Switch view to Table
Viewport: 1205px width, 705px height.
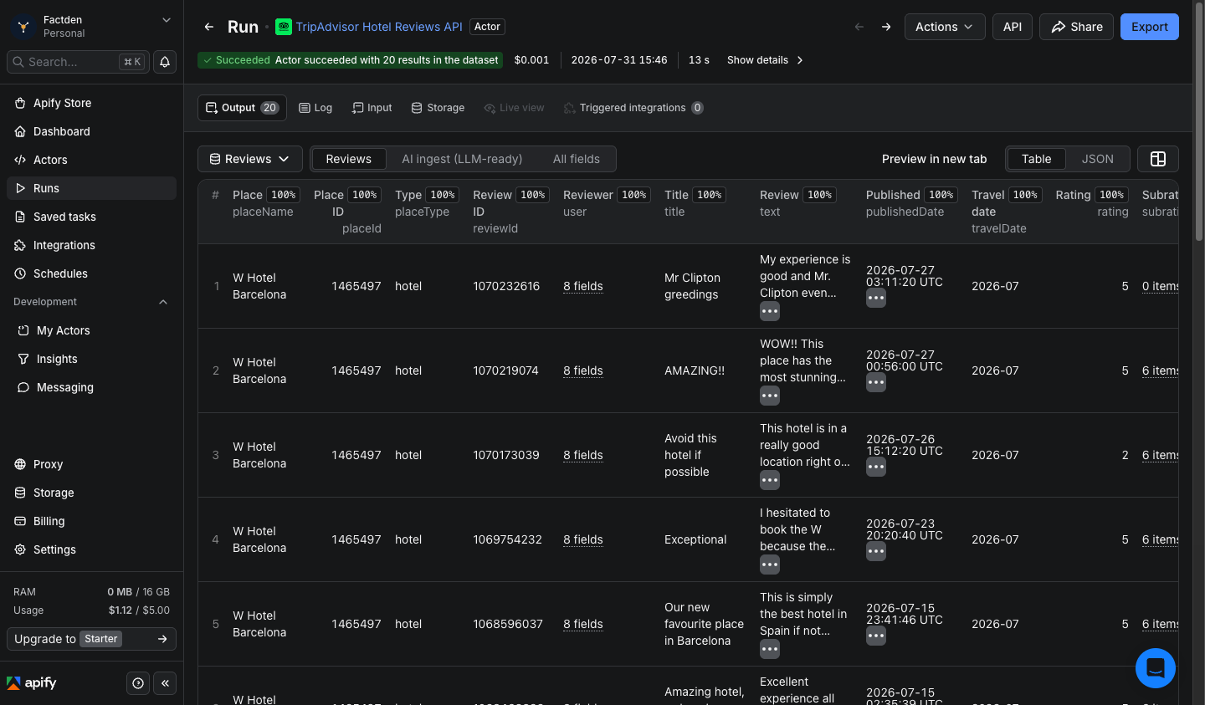tap(1036, 159)
